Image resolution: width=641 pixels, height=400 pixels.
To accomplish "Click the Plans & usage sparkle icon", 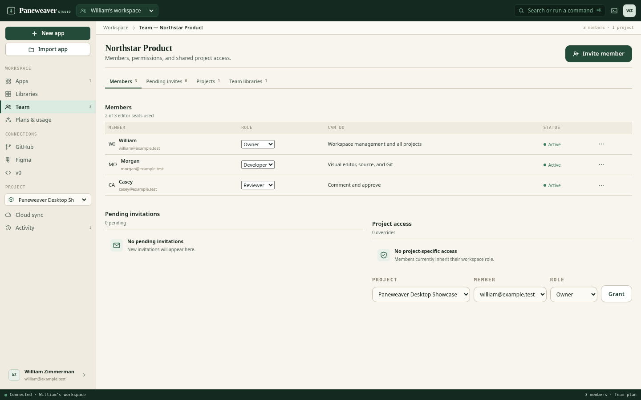I will [x=8, y=120].
